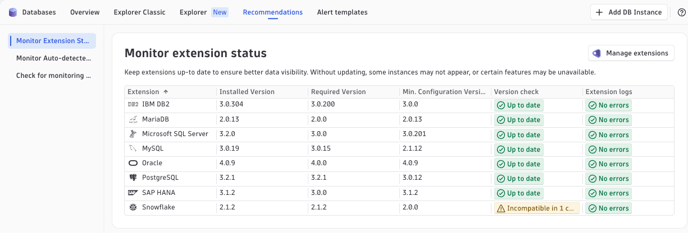This screenshot has height=233, width=688.
Task: Click PostgreSQL min configuration version 3.0.12
Action: pyautogui.click(x=413, y=178)
